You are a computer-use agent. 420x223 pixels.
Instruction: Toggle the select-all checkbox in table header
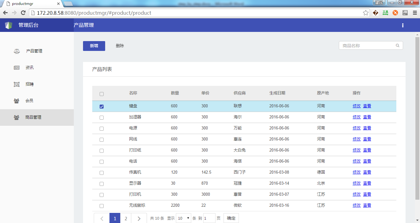pyautogui.click(x=102, y=94)
